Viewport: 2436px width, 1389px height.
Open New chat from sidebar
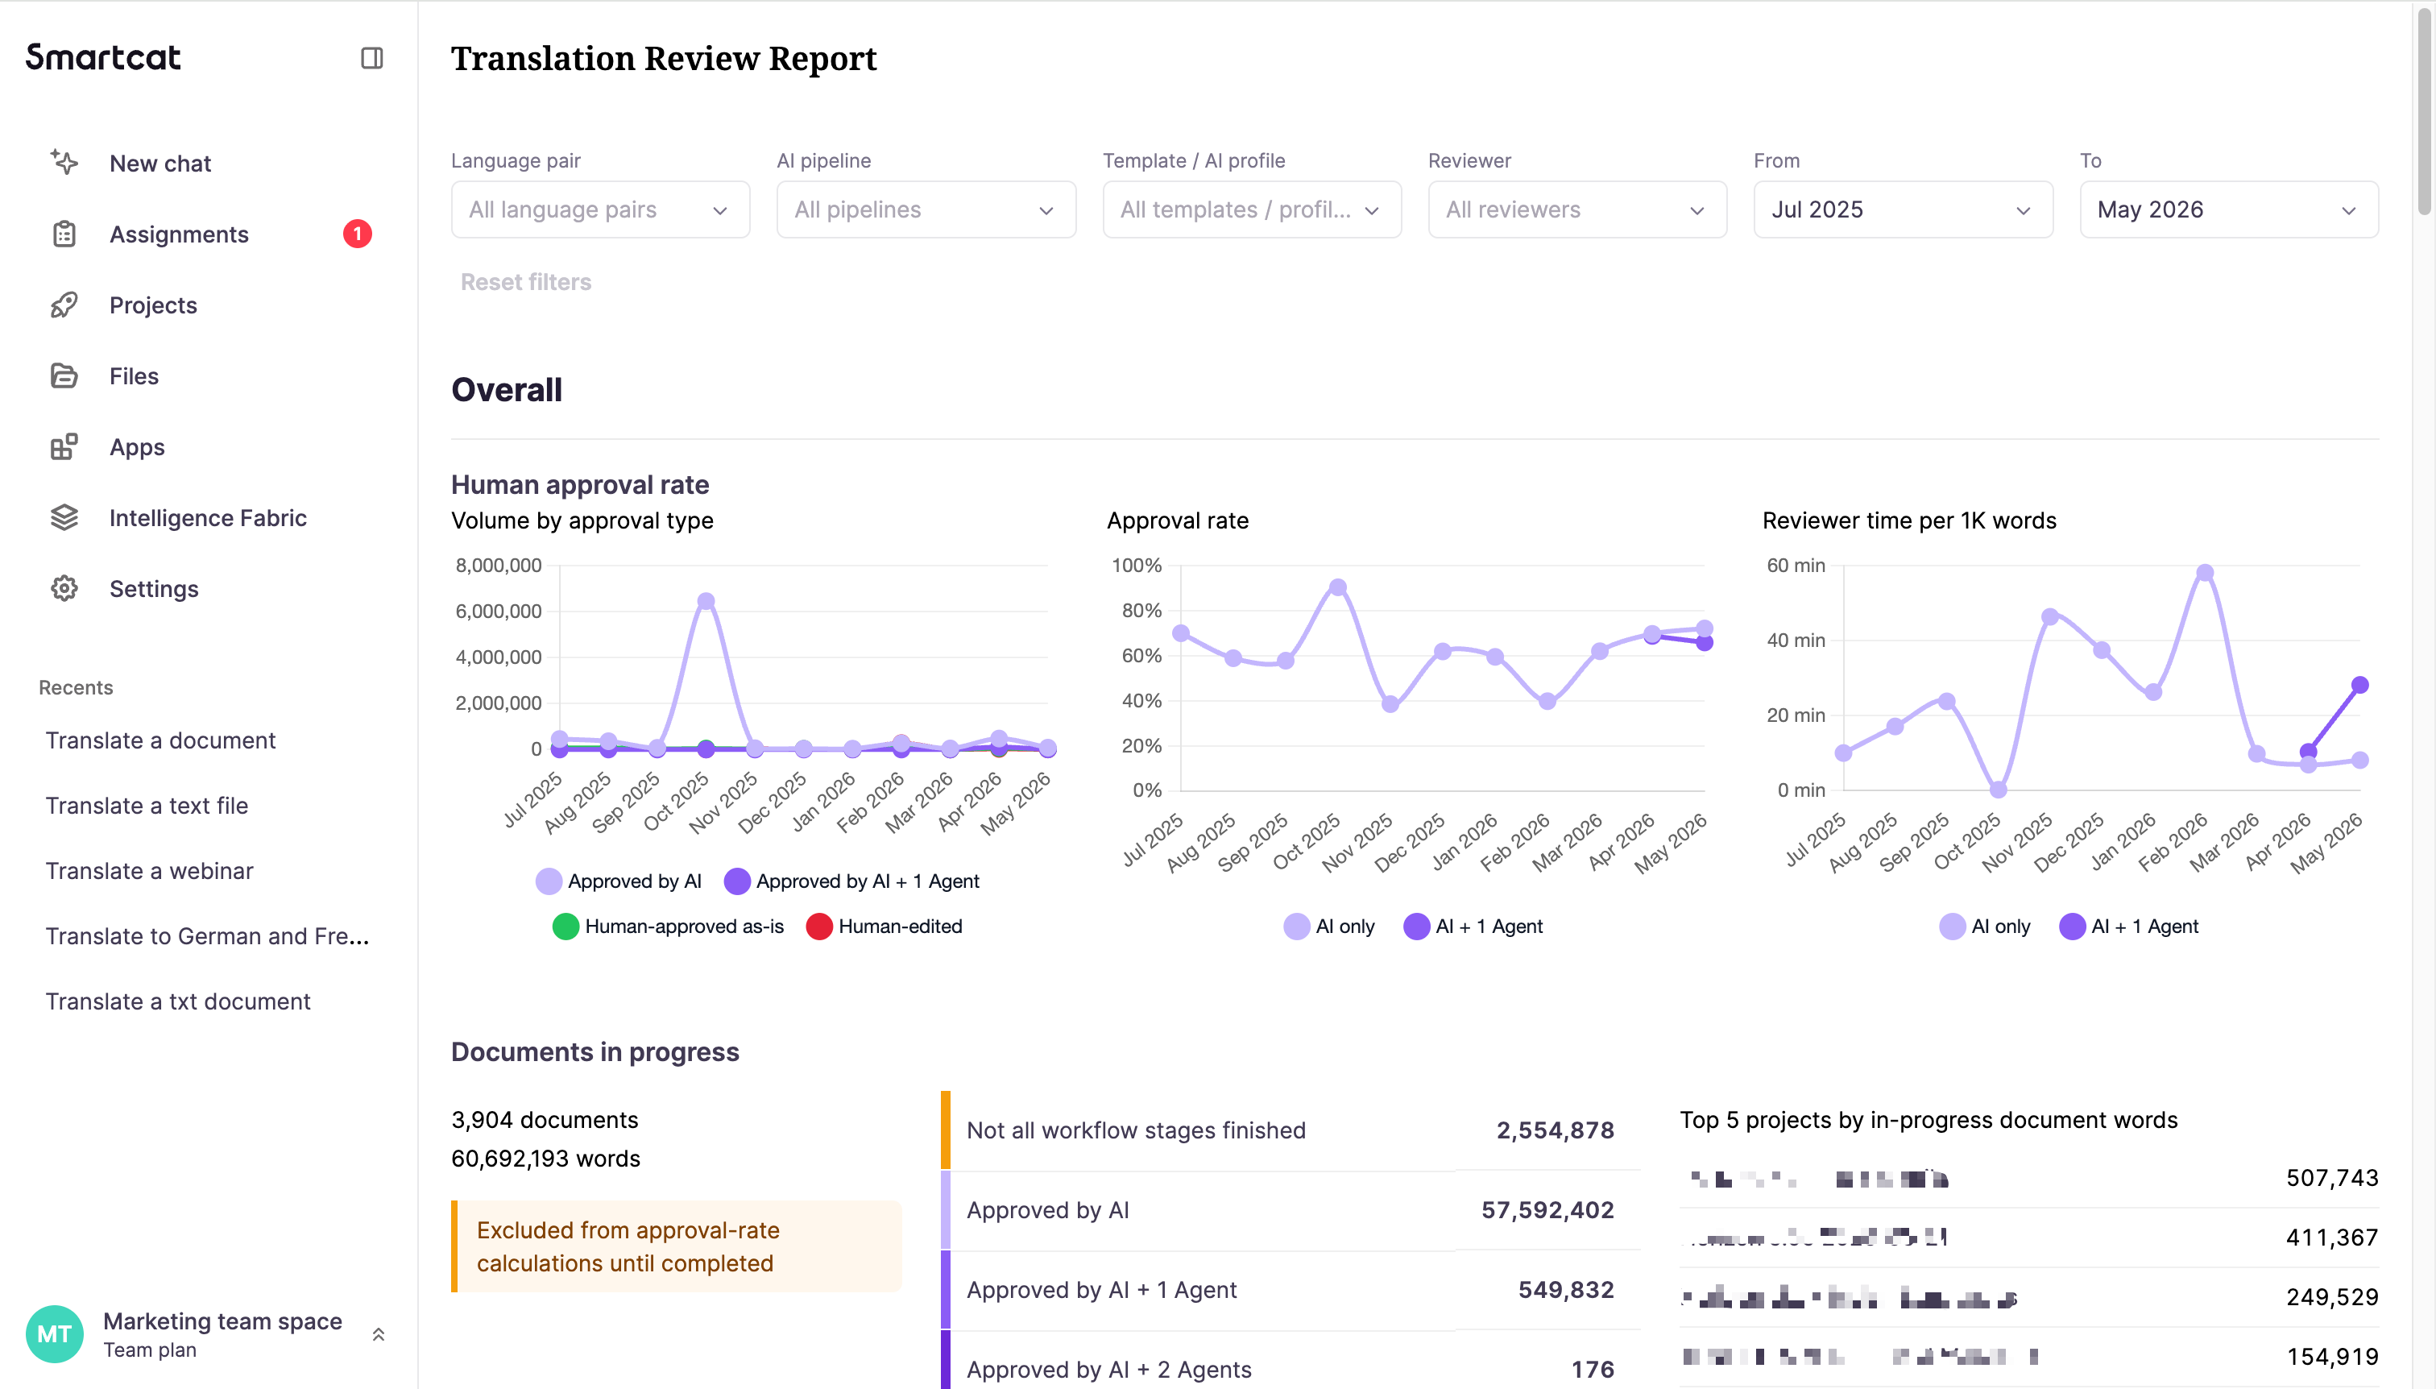point(160,163)
